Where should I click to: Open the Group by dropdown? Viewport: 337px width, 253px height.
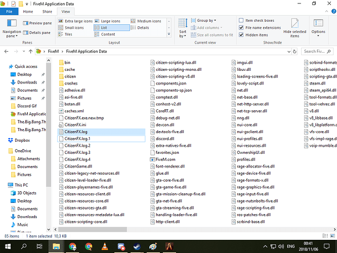click(x=203, y=20)
